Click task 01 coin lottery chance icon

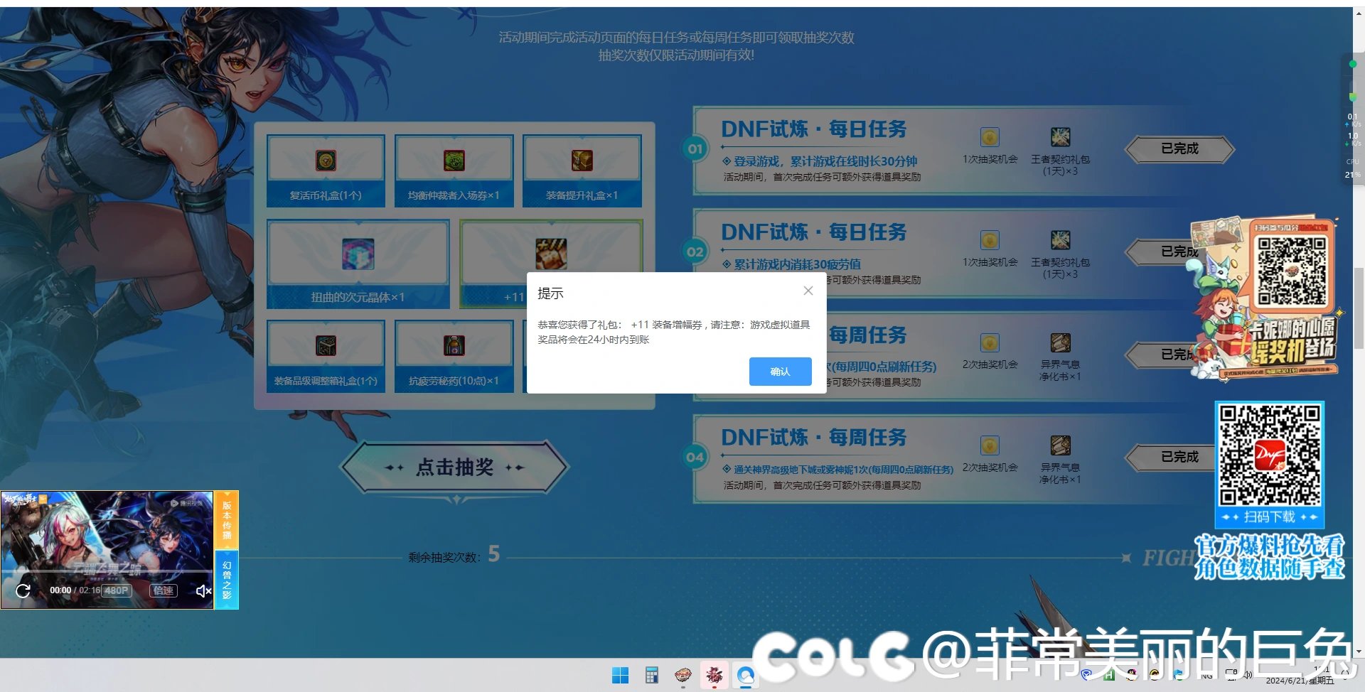pyautogui.click(x=990, y=137)
